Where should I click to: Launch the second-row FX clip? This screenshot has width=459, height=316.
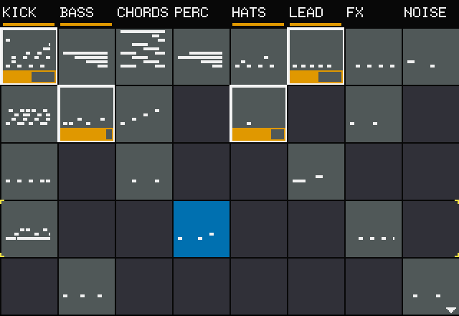373,113
